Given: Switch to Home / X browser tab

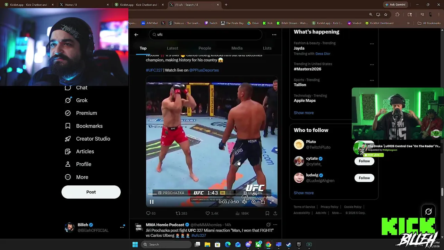Looking at the screenshot, I should click(x=85, y=5).
